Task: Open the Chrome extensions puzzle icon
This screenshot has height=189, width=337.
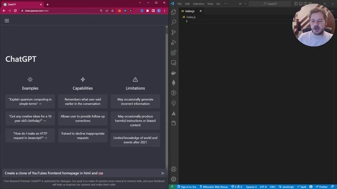Action: tap(147, 10)
